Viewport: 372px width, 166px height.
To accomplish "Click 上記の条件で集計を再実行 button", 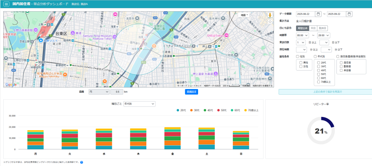I will tap(325, 92).
